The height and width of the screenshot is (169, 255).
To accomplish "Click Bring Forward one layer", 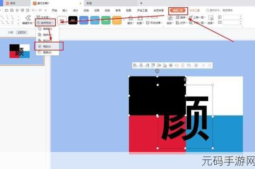I will pos(197,17).
